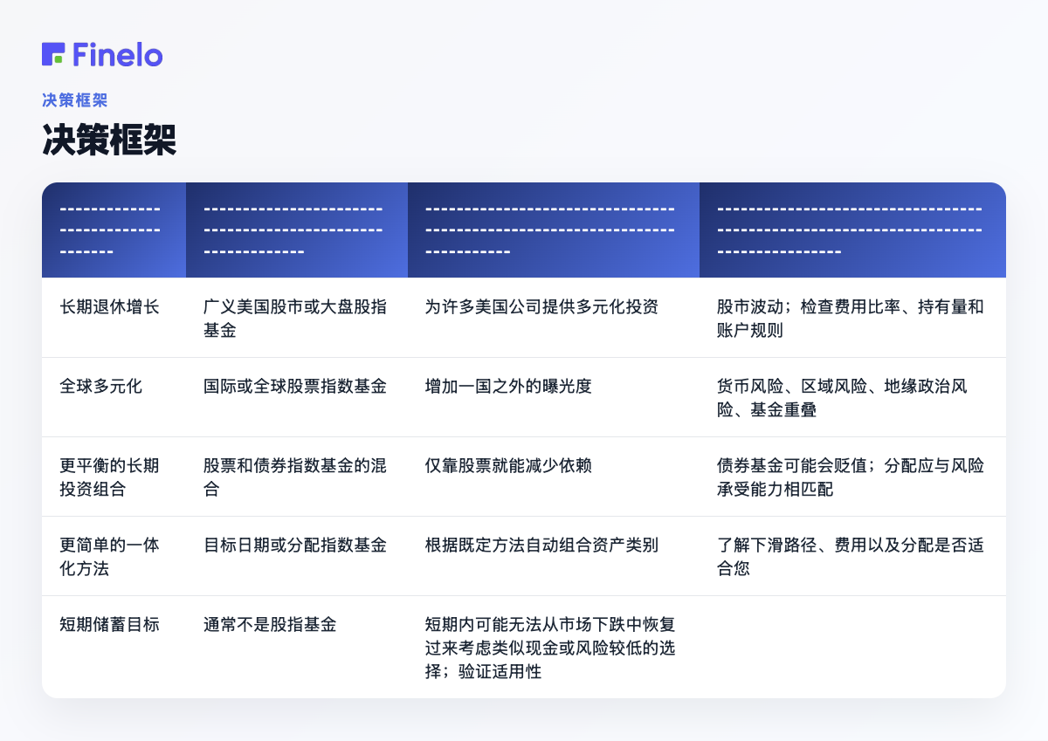
Task: Select the 通常不是股指基金 cell
Action: 297,647
